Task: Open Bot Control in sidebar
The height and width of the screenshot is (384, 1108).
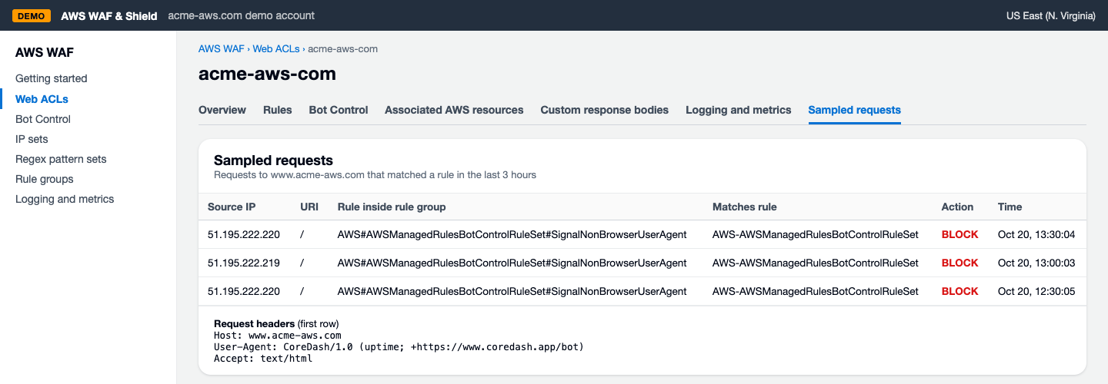Action: click(x=43, y=119)
